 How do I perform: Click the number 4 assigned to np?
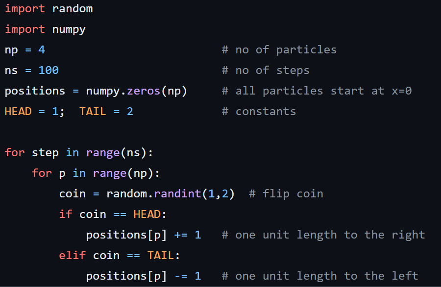[x=42, y=50]
